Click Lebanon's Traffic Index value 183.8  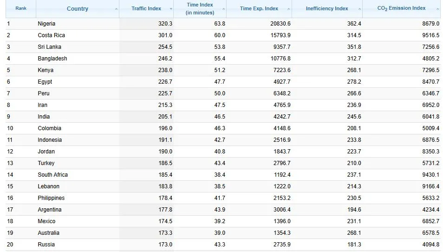165,186
